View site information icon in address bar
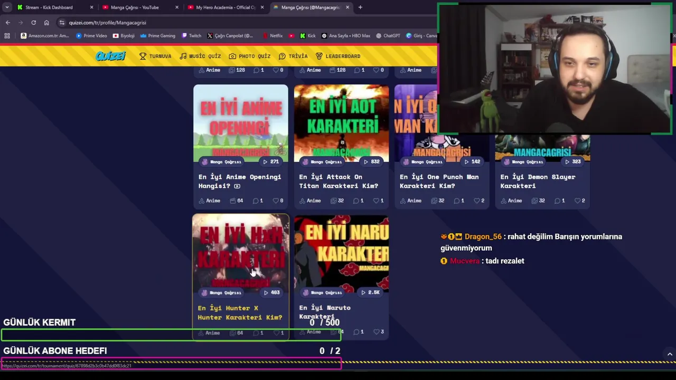 (x=62, y=23)
